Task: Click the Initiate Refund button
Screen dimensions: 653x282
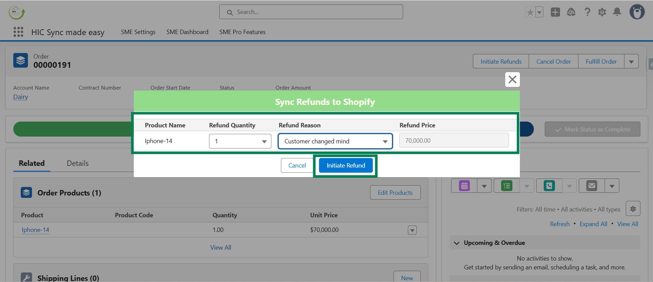Action: tap(346, 166)
